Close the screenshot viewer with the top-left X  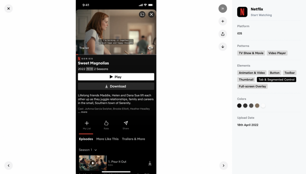coord(8,8)
